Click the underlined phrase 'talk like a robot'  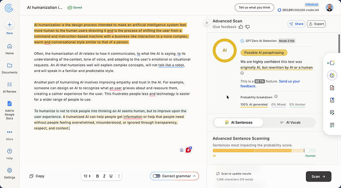[x=171, y=65]
